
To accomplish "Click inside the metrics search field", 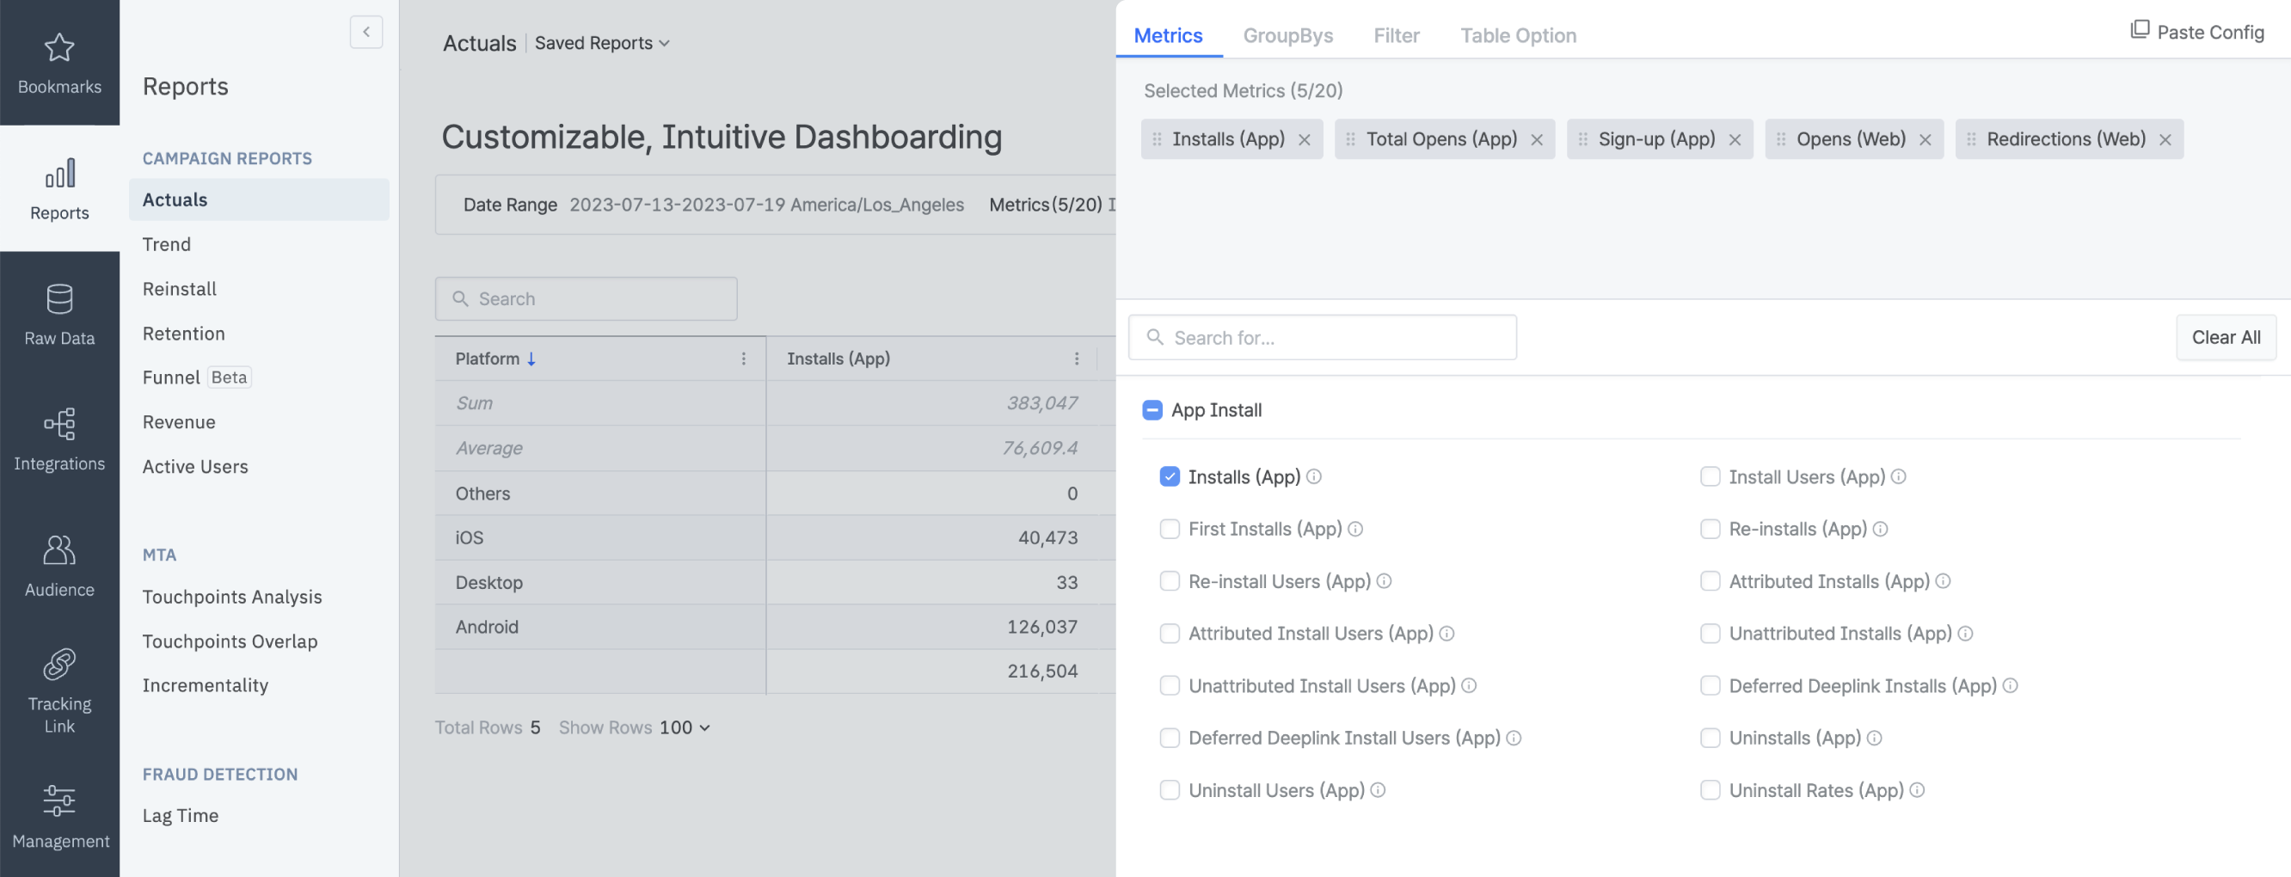I will (x=1323, y=337).
